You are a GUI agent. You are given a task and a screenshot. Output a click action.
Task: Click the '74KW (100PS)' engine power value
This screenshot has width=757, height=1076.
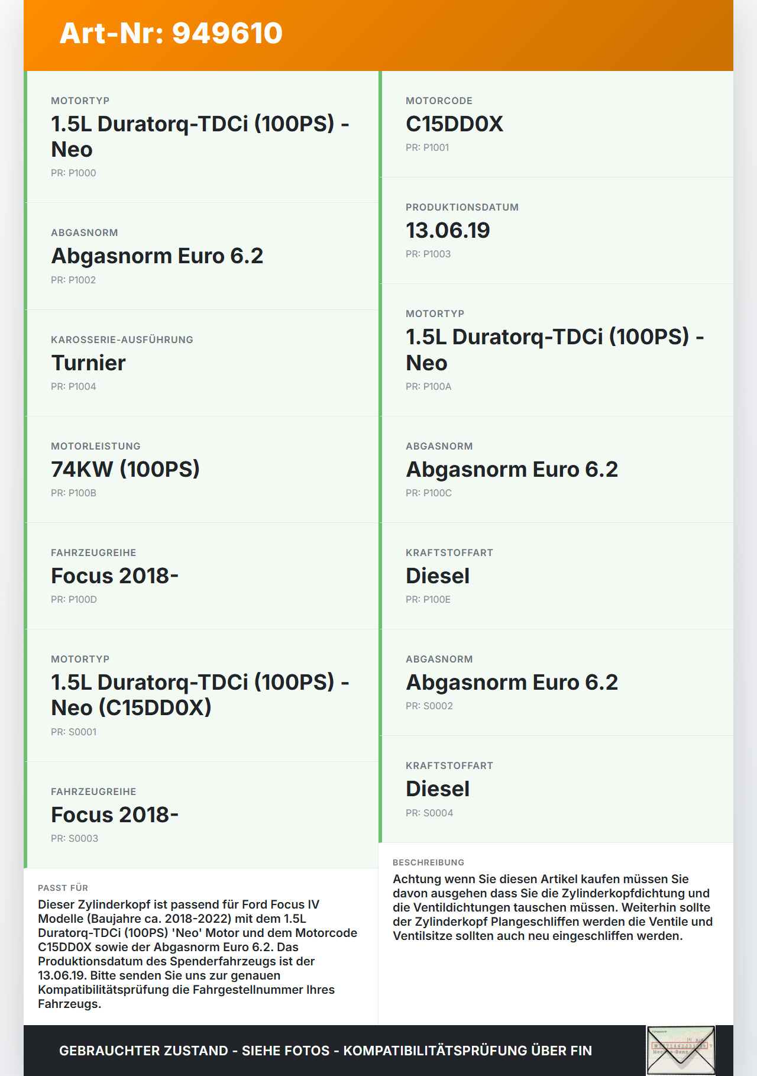click(x=125, y=469)
